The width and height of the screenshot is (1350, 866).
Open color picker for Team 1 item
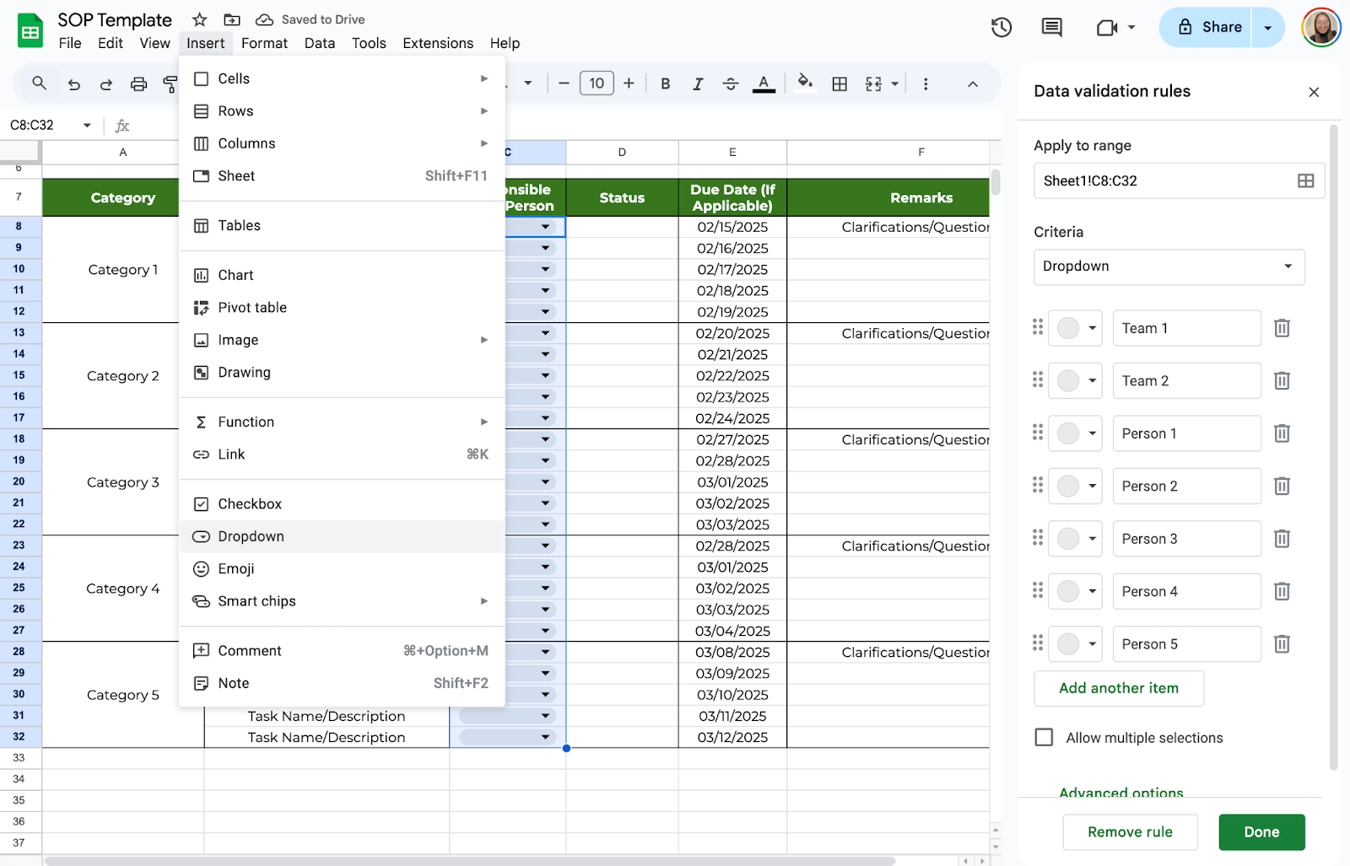coord(1076,329)
